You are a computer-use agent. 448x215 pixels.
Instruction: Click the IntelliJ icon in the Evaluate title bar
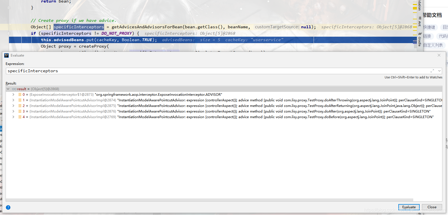(x=6, y=55)
